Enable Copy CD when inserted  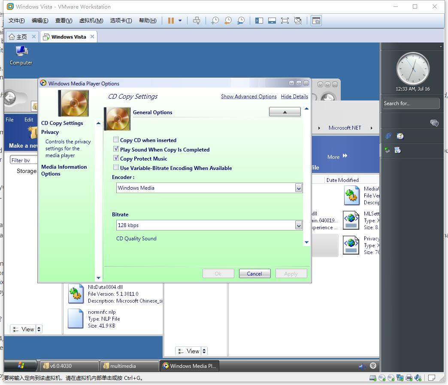coord(116,139)
